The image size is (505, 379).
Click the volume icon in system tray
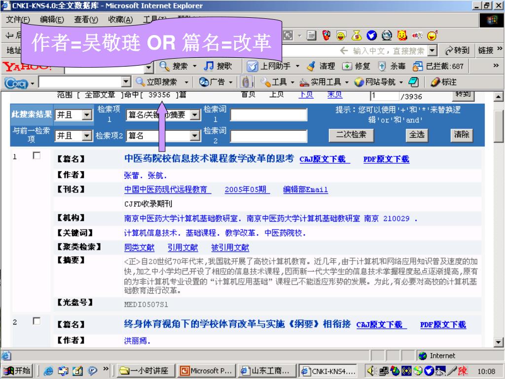372,371
